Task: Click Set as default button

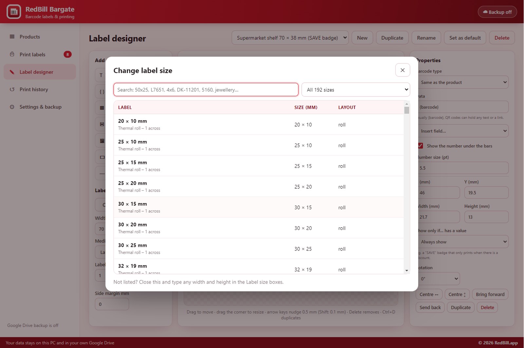Action: pyautogui.click(x=465, y=38)
